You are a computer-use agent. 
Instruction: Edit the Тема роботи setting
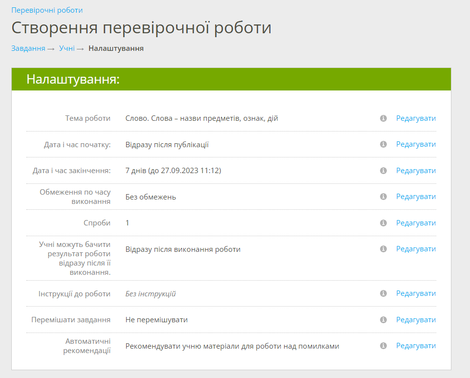click(x=416, y=118)
